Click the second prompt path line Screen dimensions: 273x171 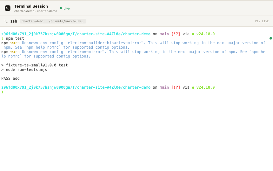coord(76,87)
